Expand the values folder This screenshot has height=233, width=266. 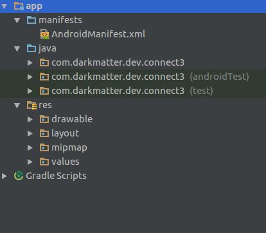30,162
